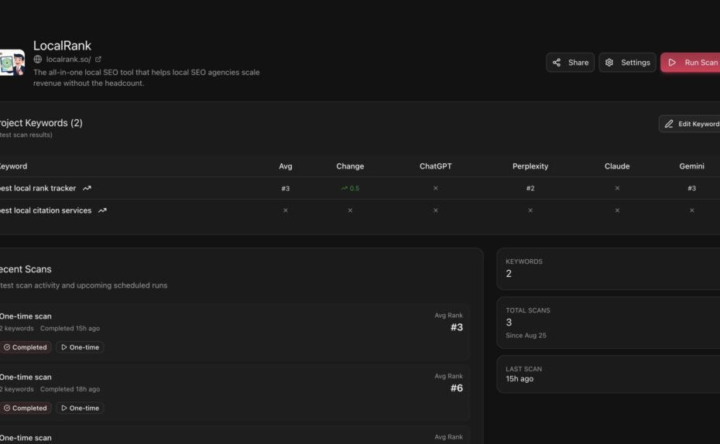Click the play icon in Run Scan button

click(x=672, y=63)
